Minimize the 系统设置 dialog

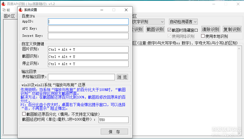(x=102, y=10)
